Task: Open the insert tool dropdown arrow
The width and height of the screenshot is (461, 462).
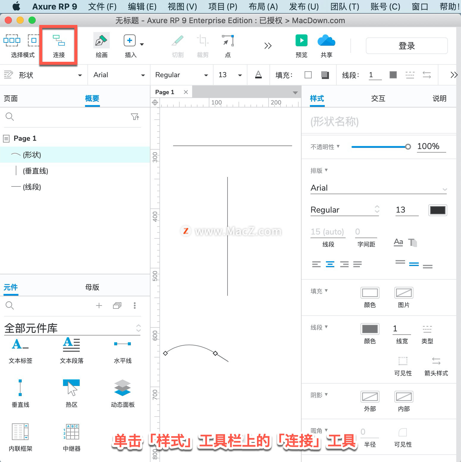Action: tap(142, 45)
